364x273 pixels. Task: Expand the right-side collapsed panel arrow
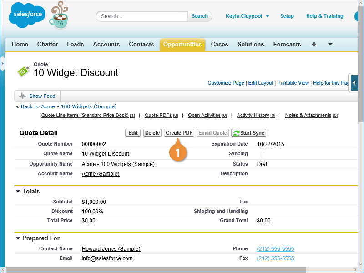354,83
